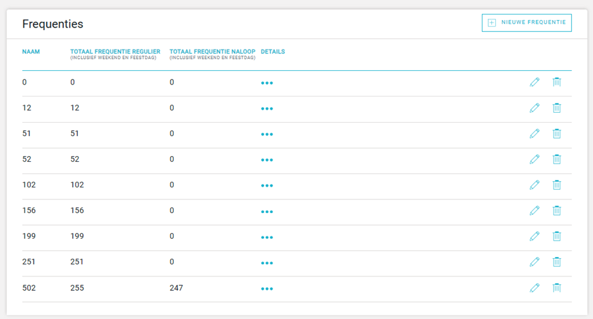Edit the frequency named 156

(535, 211)
